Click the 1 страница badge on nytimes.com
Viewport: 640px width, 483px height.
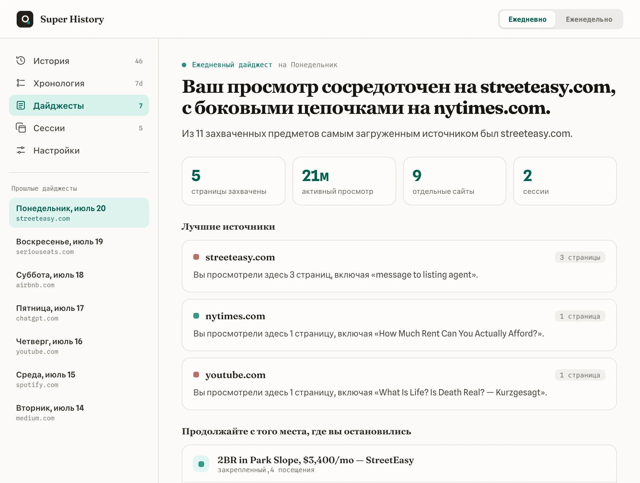(580, 316)
